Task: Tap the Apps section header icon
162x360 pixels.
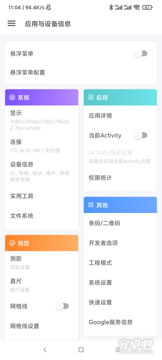Action: pos(91,97)
